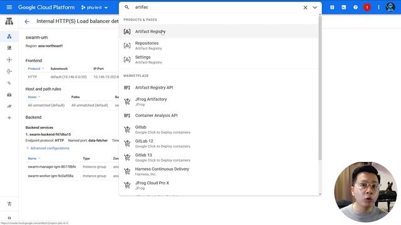Open Network services product icon in sidebar
Viewport: 401px width, 225px height.
[x=9, y=21]
